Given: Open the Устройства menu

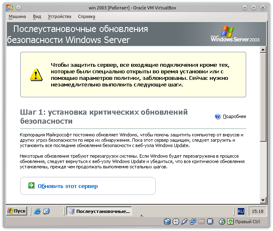Looking at the screenshot, I should [59, 16].
